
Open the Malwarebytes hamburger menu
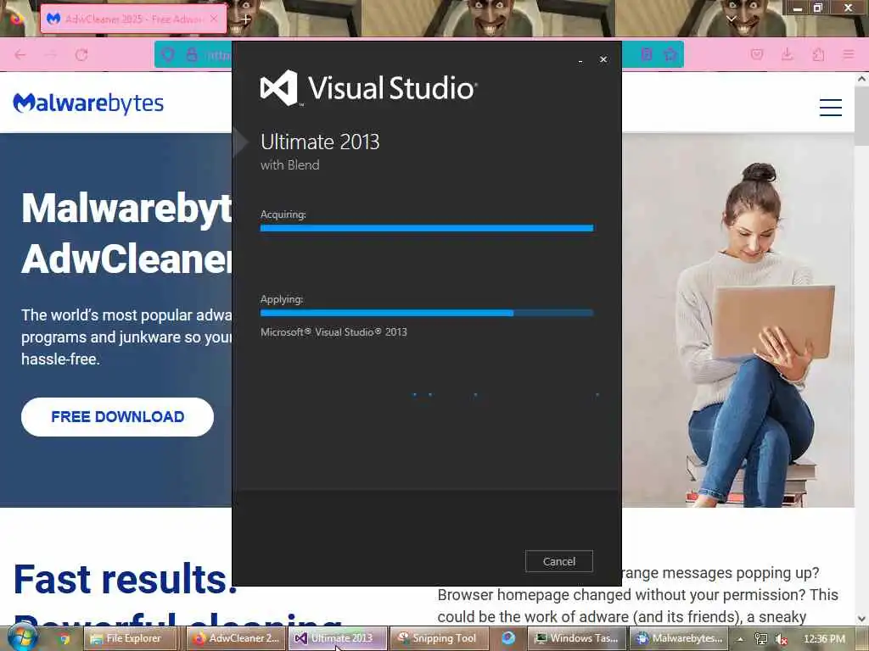coord(830,107)
